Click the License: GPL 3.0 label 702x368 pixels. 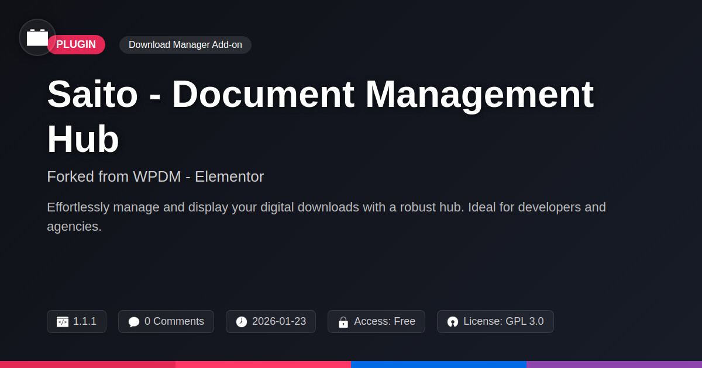(503, 321)
